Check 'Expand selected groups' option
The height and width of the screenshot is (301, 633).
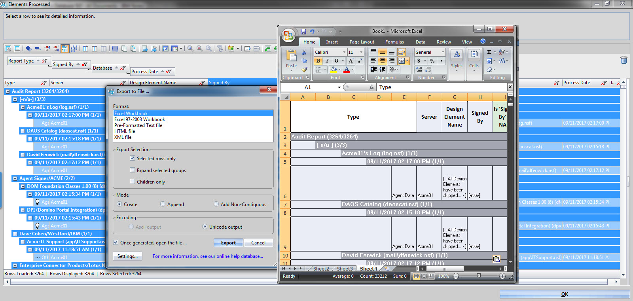133,170
